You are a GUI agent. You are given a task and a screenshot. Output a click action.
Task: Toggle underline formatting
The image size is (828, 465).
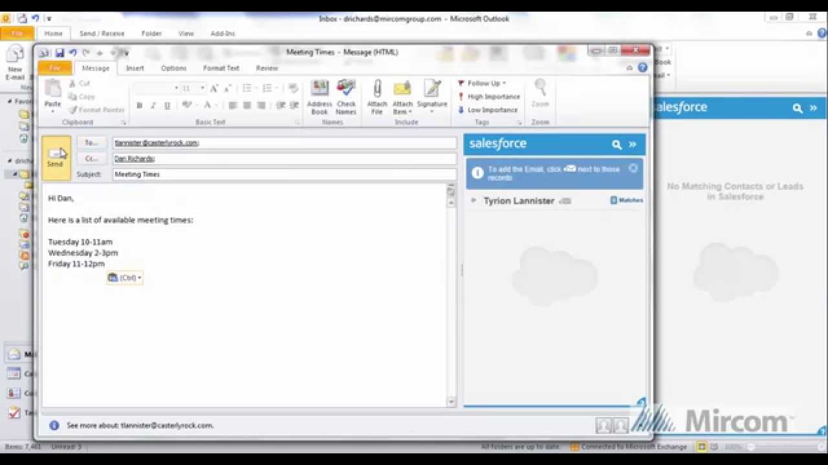point(168,105)
